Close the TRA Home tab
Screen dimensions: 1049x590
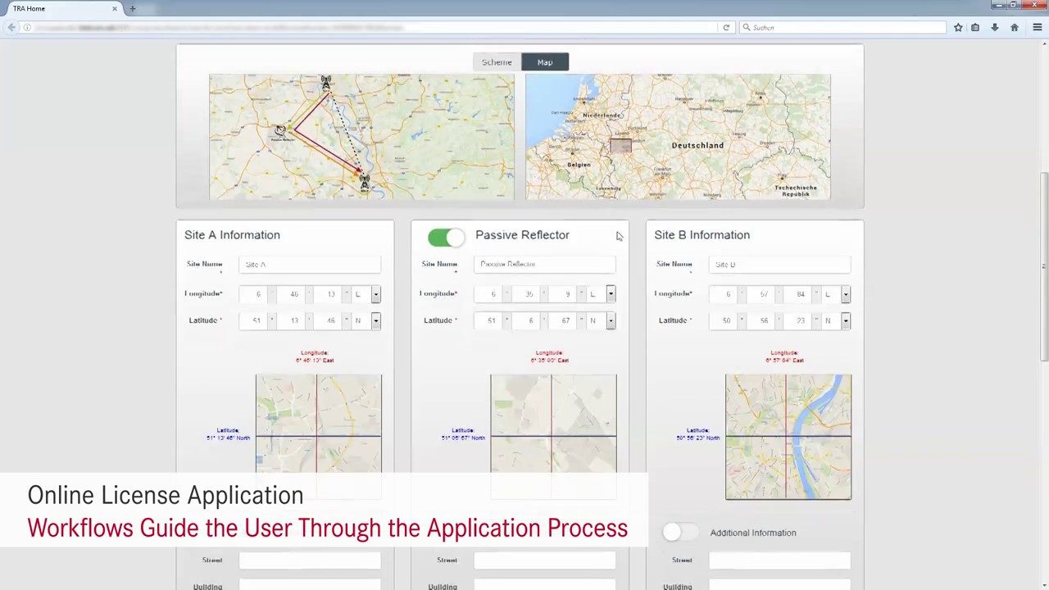tap(114, 8)
